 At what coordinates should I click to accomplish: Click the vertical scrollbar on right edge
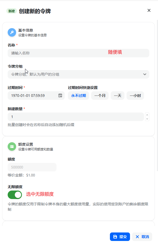click(x=157, y=95)
